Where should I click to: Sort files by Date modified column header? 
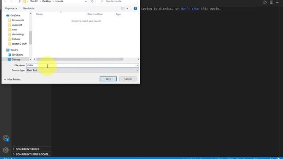click(95, 14)
